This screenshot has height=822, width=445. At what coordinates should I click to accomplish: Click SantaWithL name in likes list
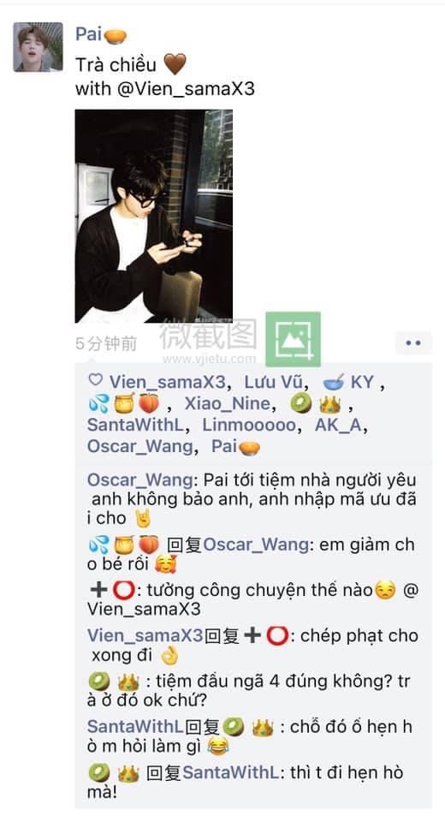139,426
